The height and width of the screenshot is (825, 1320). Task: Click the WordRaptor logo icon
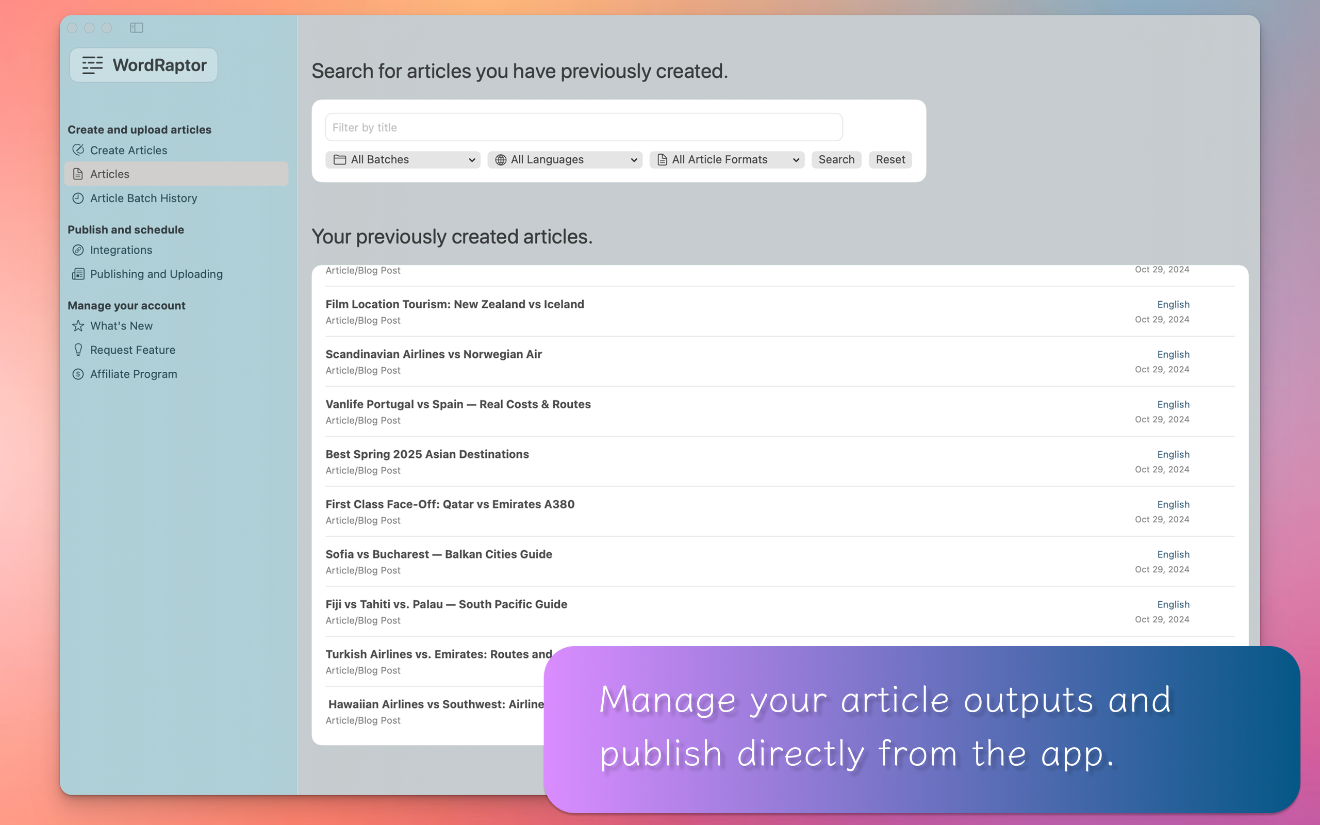click(92, 65)
